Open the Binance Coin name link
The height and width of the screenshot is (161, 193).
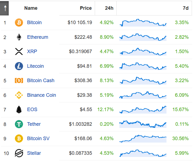point(41,95)
